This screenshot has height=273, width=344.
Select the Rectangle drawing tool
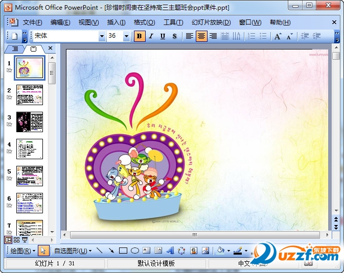coord(123,251)
